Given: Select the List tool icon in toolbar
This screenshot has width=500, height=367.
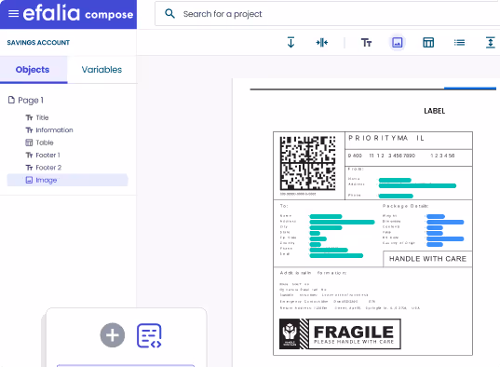Looking at the screenshot, I should [x=460, y=43].
